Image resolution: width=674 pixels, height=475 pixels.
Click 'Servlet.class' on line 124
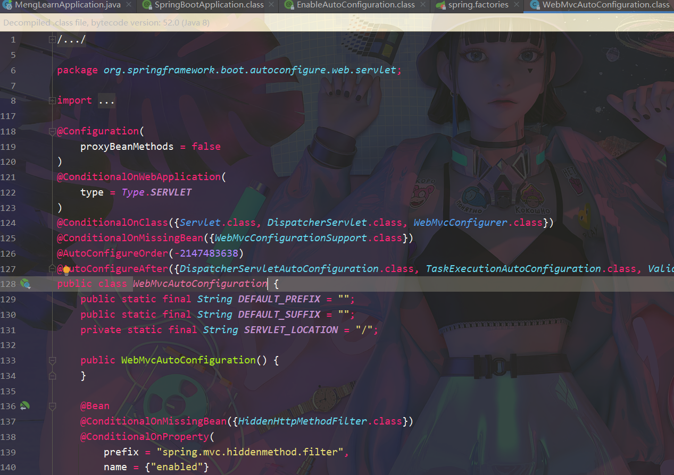218,223
